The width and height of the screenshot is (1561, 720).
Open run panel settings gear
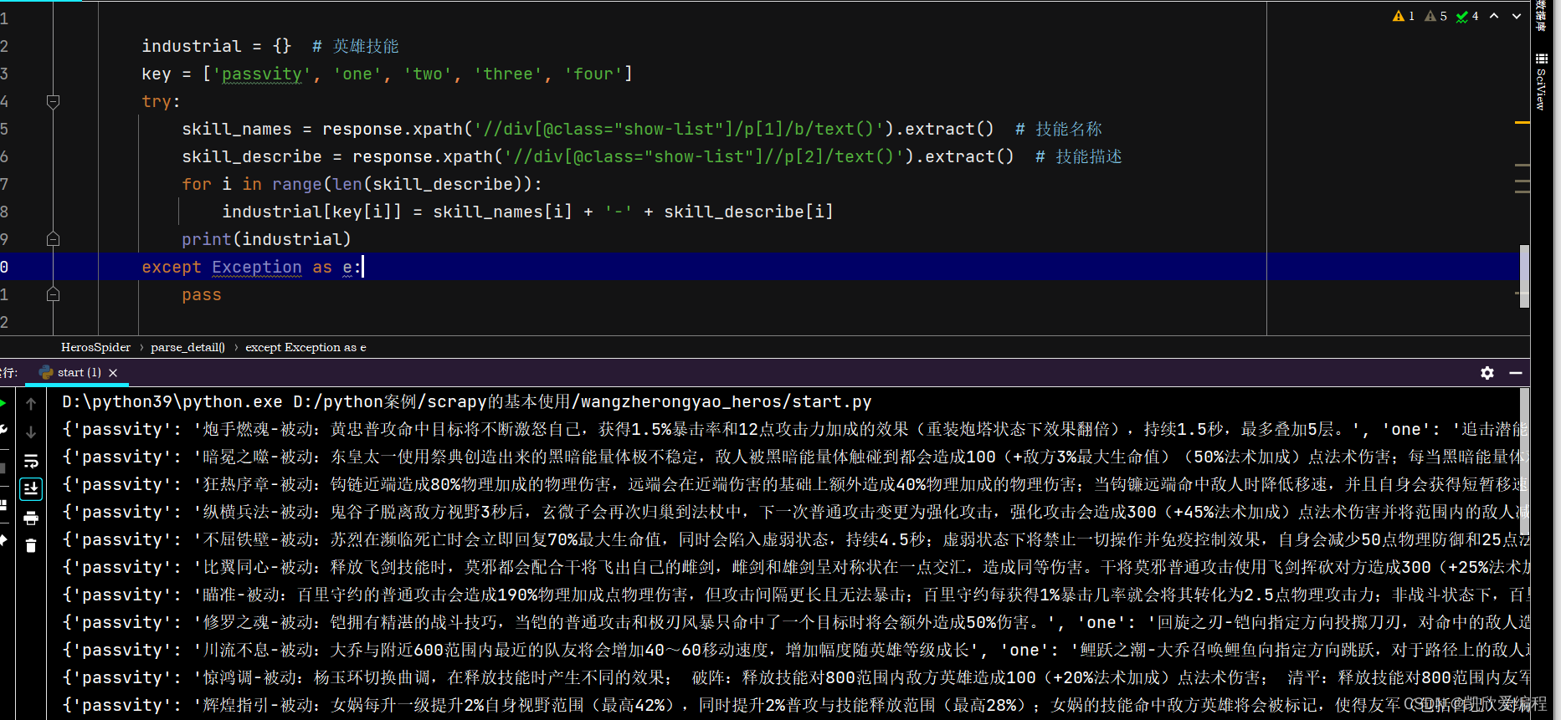point(1487,373)
